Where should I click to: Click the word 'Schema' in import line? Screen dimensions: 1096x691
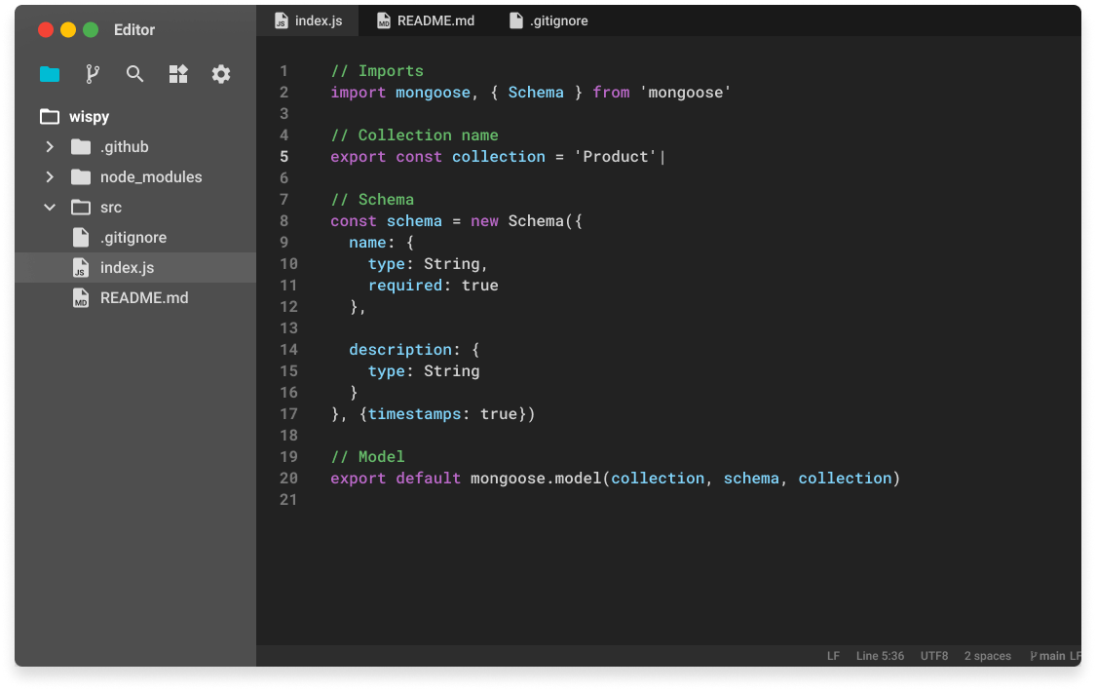point(536,93)
